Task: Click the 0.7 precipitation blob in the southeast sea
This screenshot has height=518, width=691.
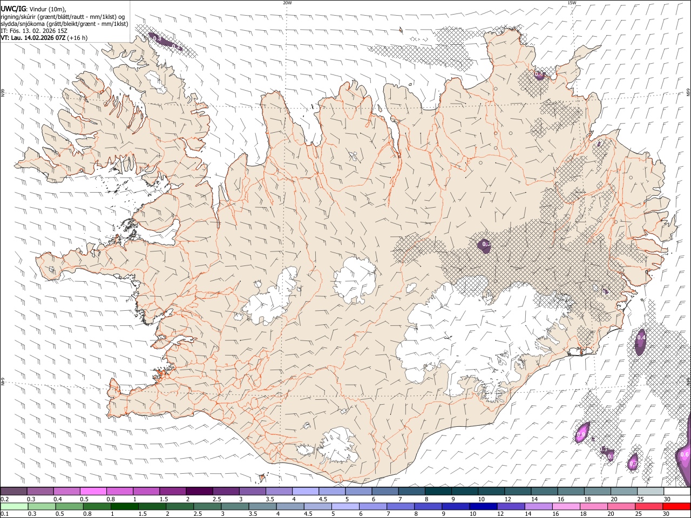Action: tap(633, 462)
